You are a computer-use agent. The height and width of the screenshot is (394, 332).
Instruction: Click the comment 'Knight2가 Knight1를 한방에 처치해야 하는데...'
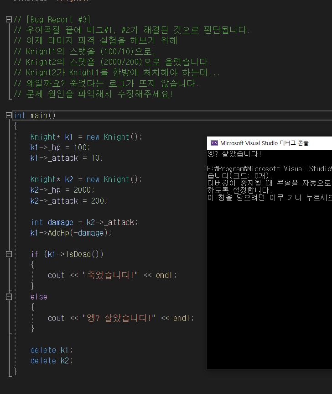[117, 73]
